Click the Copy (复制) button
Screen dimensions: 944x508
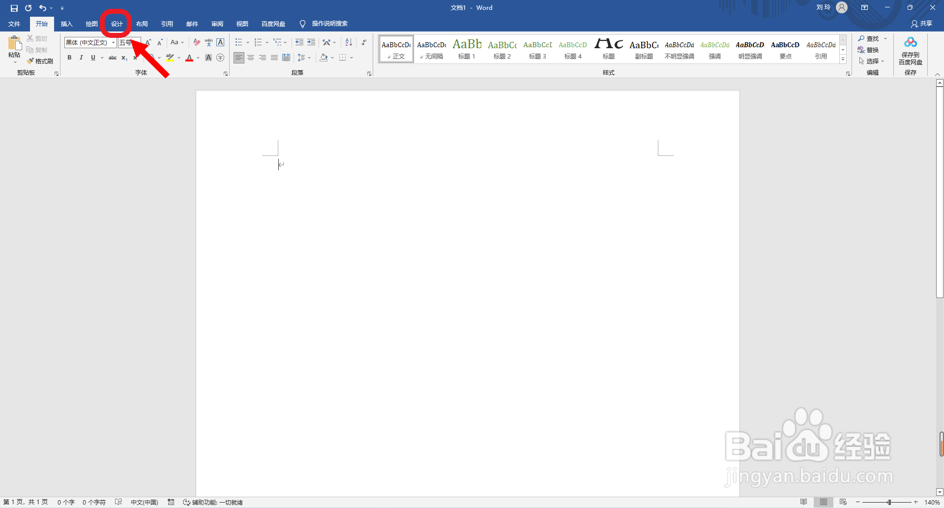[37, 50]
